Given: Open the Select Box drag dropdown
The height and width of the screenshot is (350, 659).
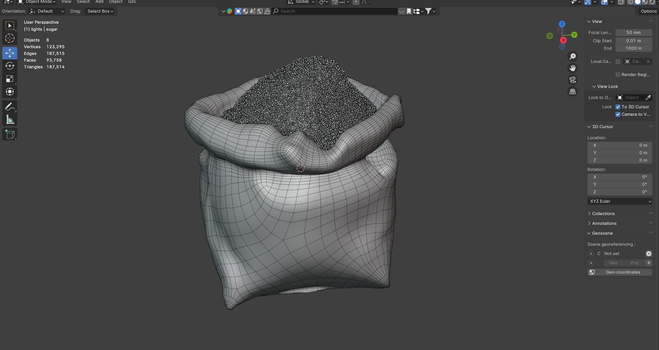Looking at the screenshot, I should [100, 11].
